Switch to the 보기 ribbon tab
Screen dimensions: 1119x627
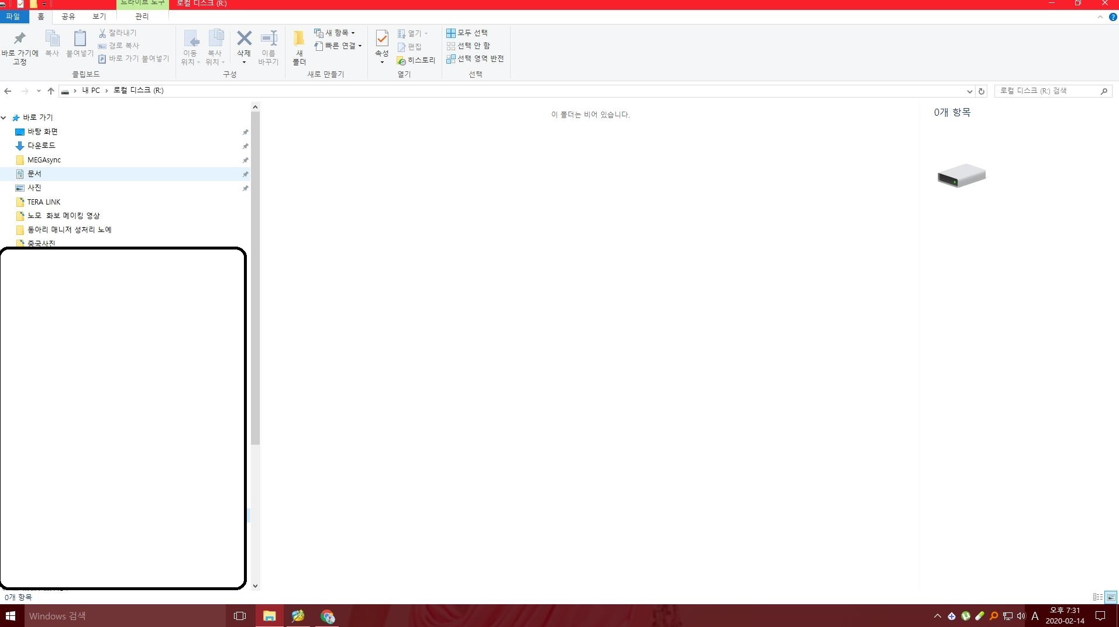click(99, 16)
